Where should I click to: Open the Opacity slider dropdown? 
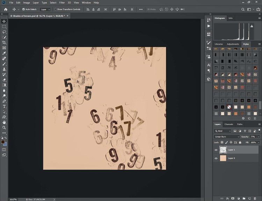[x=259, y=137]
